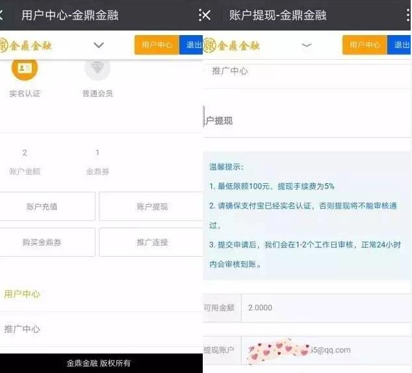Image resolution: width=412 pixels, height=373 pixels.
Task: Click 可用金额 field showing 2.0000
Action: click(x=326, y=308)
